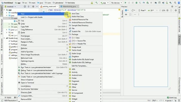Open the No devices dropdown
The image size is (181, 102).
coord(117,3)
